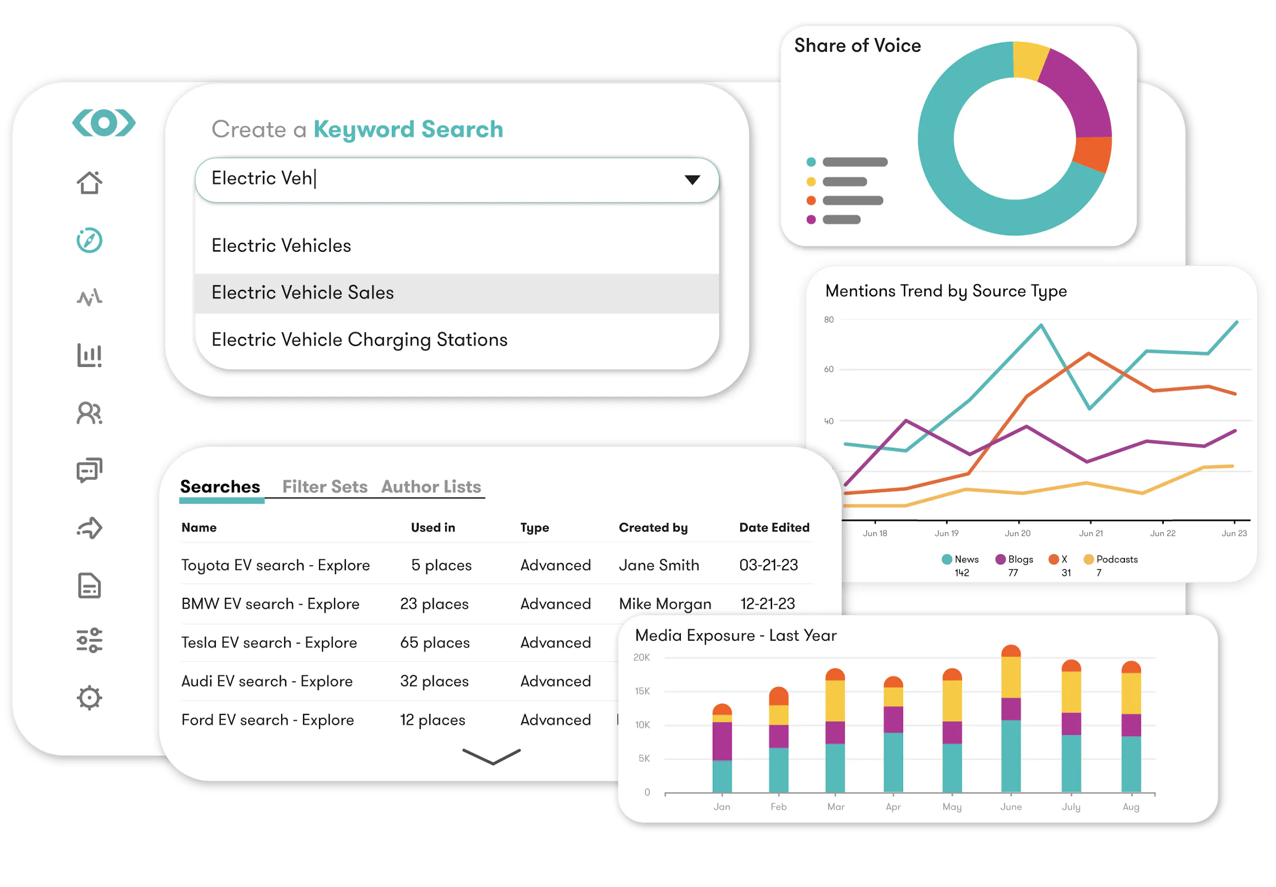
Task: Open the chat messages icon
Action: pos(89,470)
